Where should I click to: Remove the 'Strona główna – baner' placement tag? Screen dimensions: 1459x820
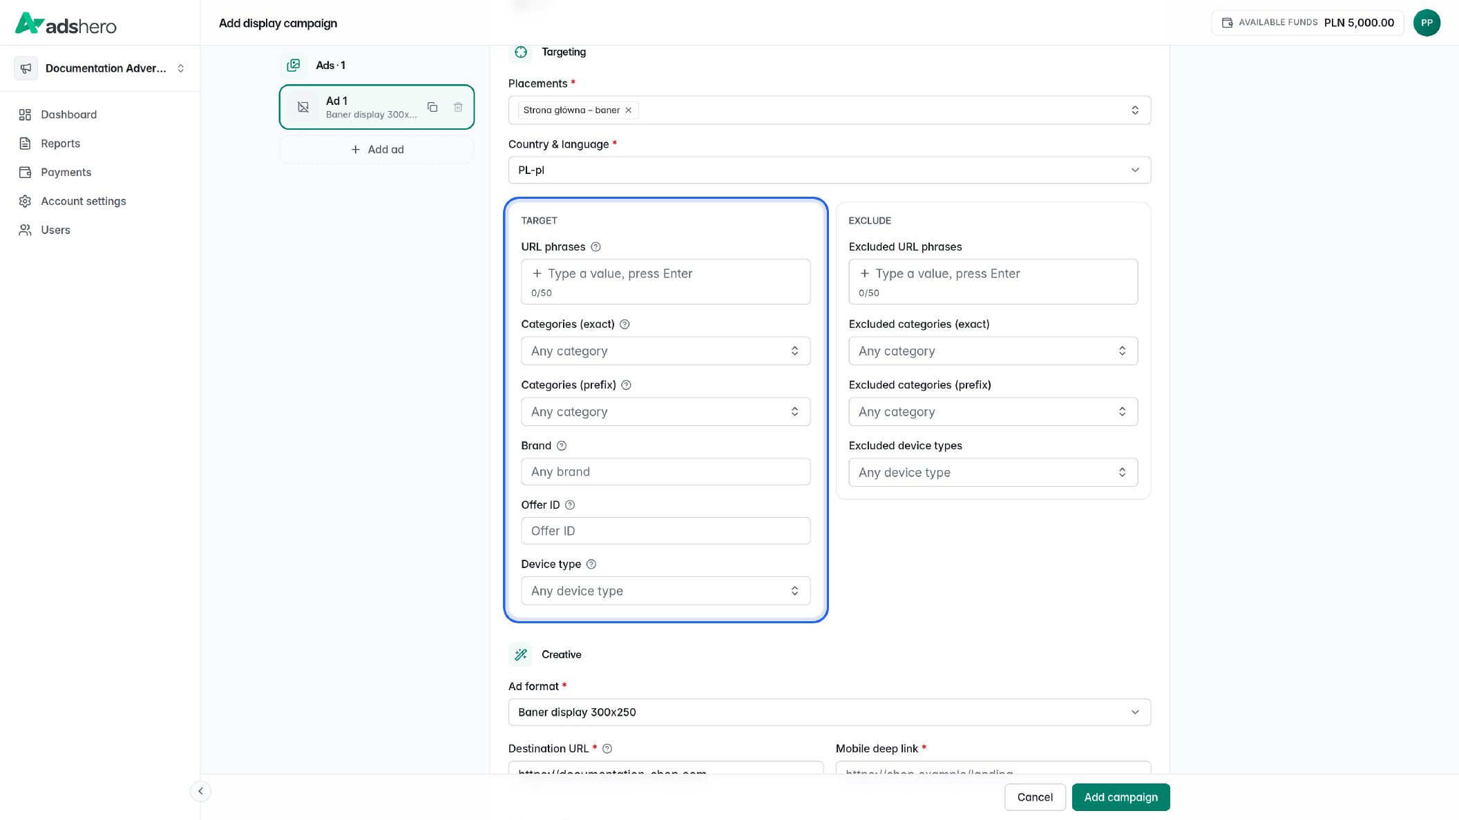pos(629,110)
